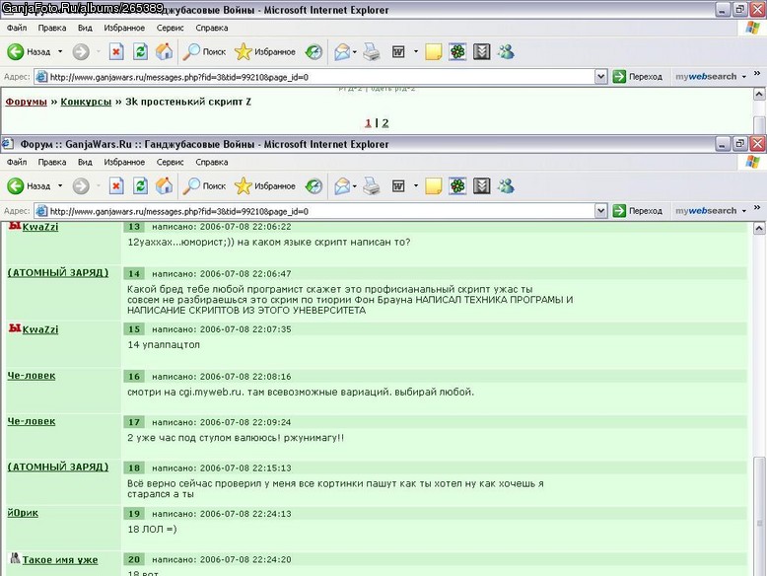Open Избранное favorites star in the background window toolbar
The height and width of the screenshot is (576, 767).
[x=264, y=51]
